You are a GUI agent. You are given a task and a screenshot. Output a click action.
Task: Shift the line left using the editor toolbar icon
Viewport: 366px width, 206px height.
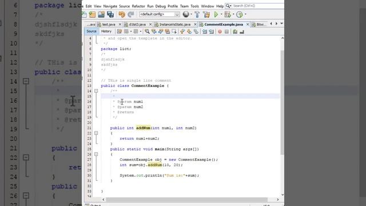point(205,31)
